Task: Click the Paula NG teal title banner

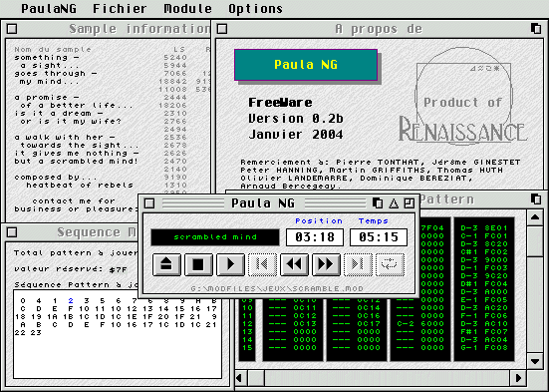Action: 306,65
